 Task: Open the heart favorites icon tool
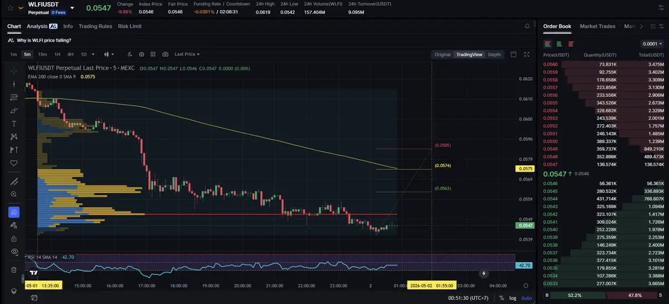pos(14,163)
